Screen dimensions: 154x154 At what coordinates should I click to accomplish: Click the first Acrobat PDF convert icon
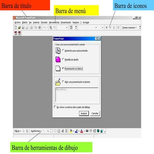pyautogui.click(x=16, y=33)
